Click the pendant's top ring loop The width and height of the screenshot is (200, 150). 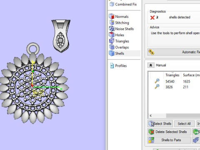coord(33,48)
